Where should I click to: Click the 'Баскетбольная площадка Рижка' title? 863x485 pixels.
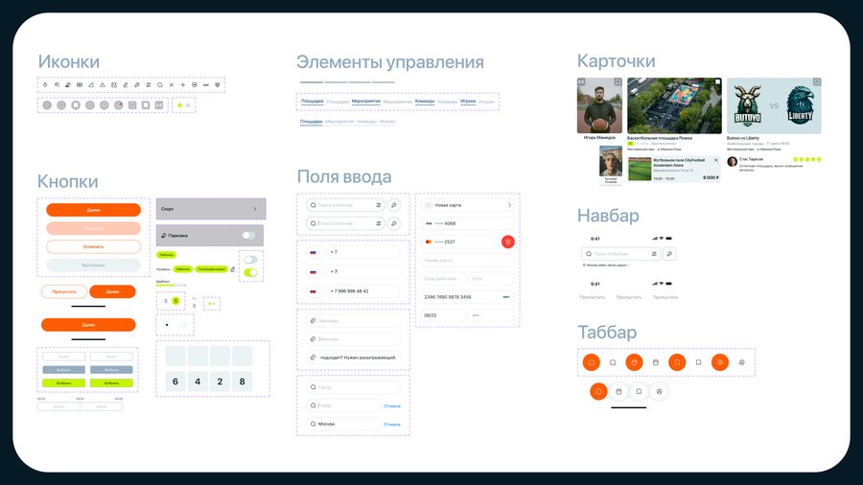[660, 138]
